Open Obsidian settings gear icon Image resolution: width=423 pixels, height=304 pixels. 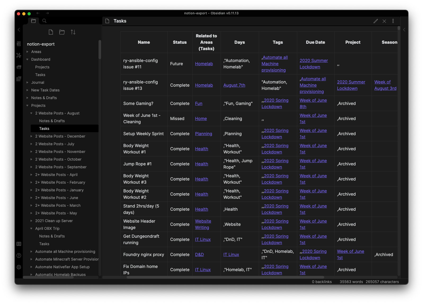19,267
